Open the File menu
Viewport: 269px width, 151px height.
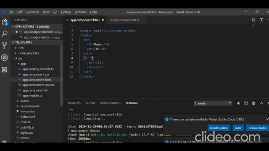coord(11,12)
